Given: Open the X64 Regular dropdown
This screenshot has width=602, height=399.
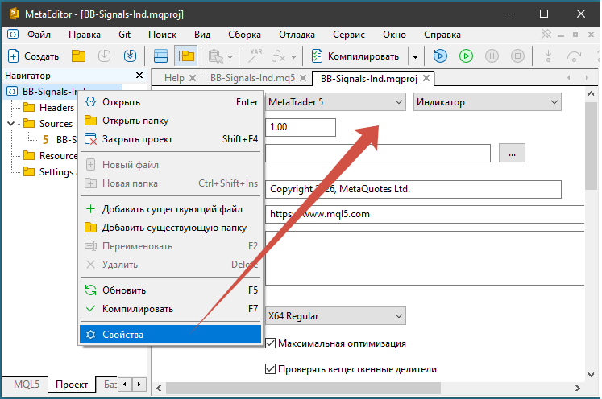Looking at the screenshot, I should (335, 316).
